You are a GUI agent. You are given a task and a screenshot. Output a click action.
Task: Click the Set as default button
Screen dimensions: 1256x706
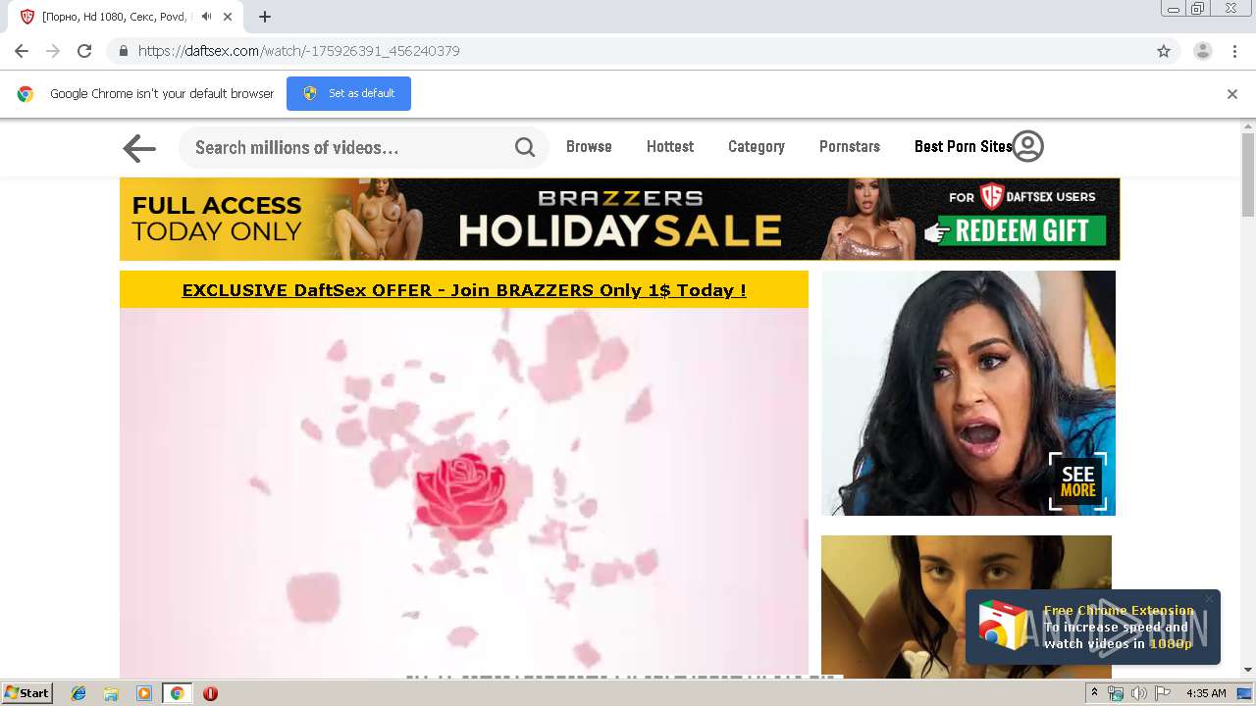click(348, 93)
